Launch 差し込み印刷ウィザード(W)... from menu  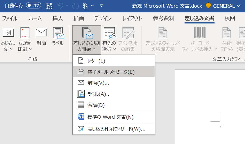pyautogui.click(x=114, y=129)
